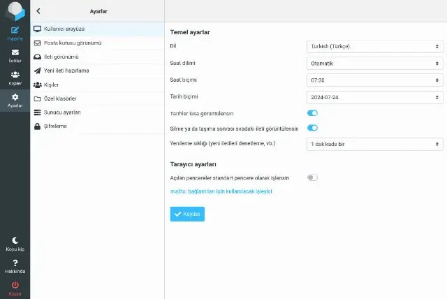Click the monitor icon beside Kullanıcı arayüzü

click(x=37, y=29)
